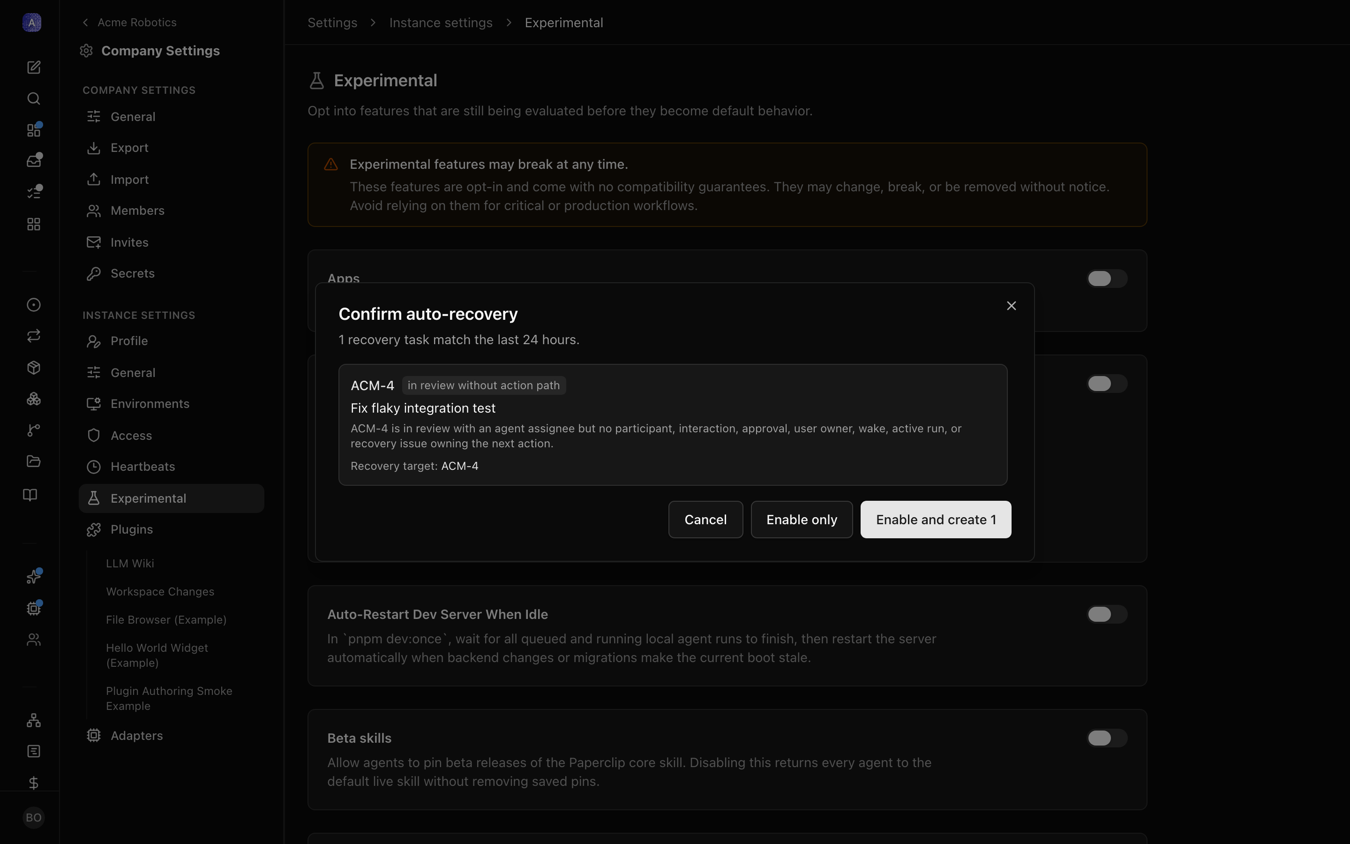This screenshot has height=844, width=1350.
Task: Open the search icon in left rail
Action: click(x=33, y=99)
